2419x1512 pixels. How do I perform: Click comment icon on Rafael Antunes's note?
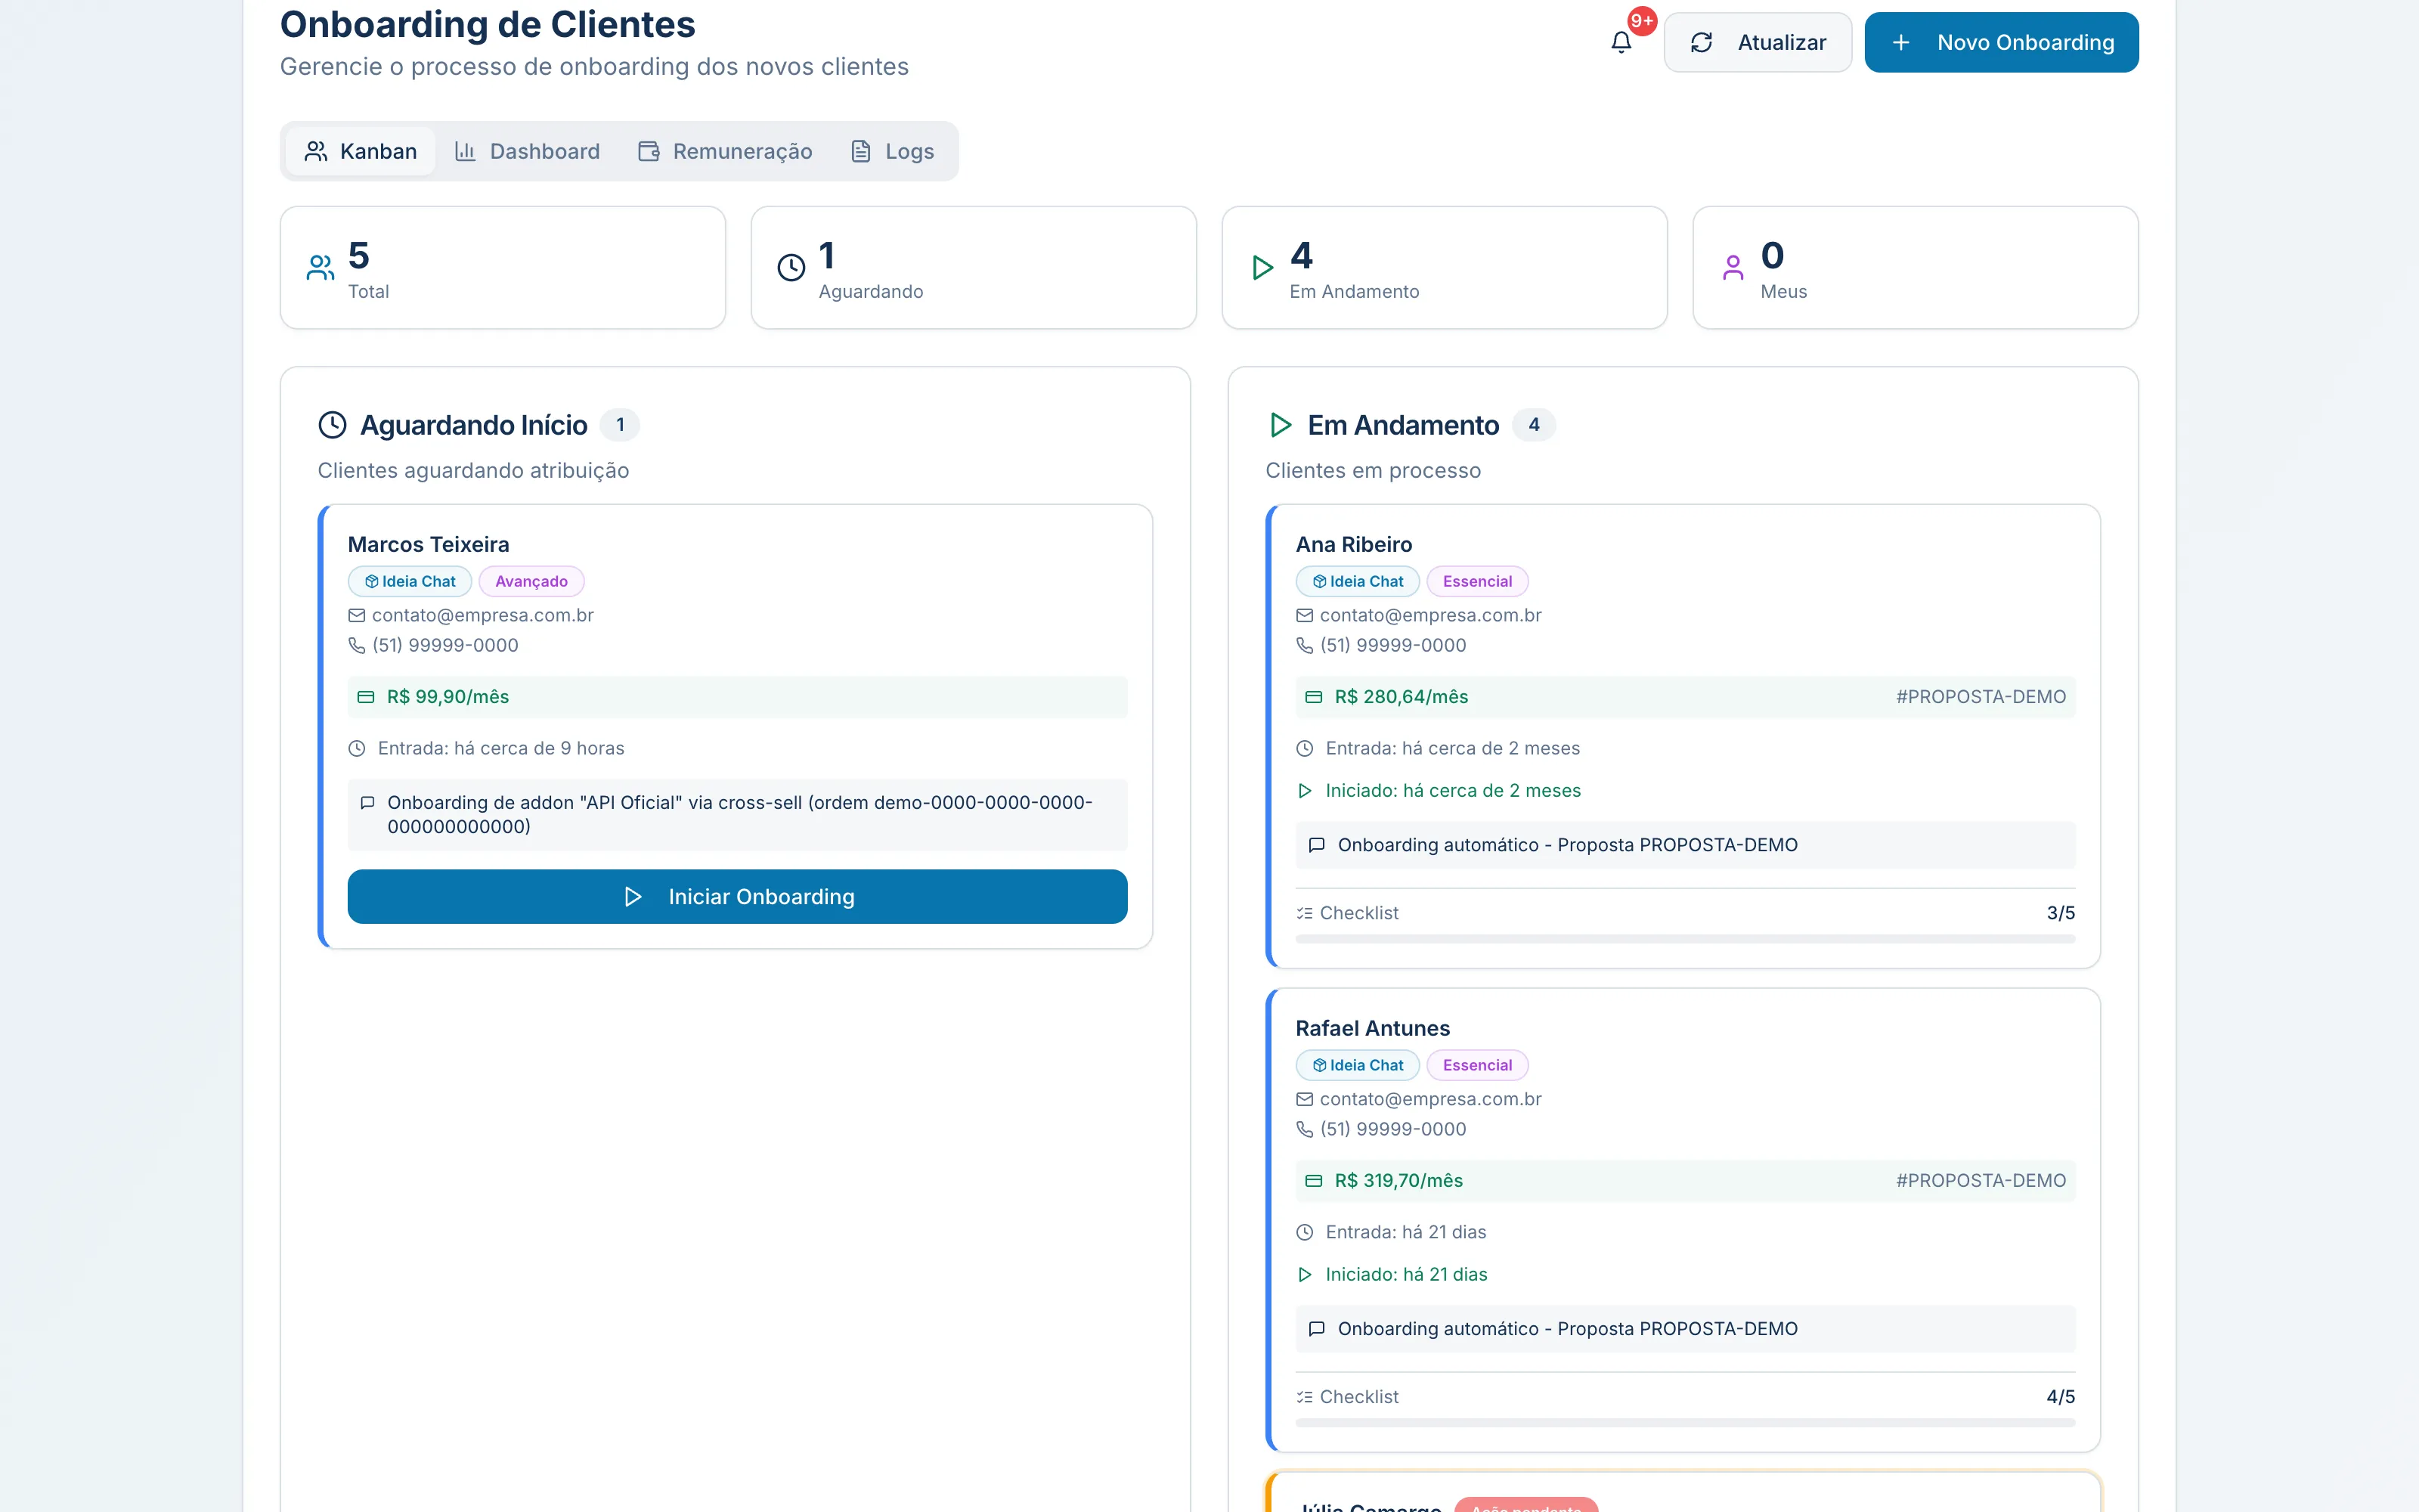[x=1316, y=1329]
